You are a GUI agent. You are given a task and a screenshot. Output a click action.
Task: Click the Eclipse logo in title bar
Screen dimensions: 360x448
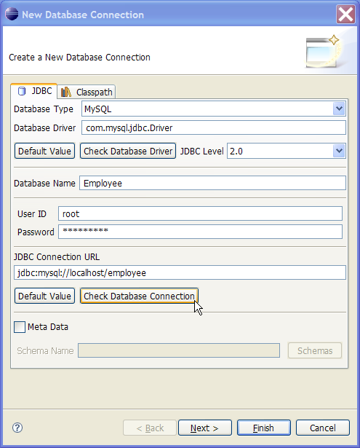pyautogui.click(x=12, y=14)
